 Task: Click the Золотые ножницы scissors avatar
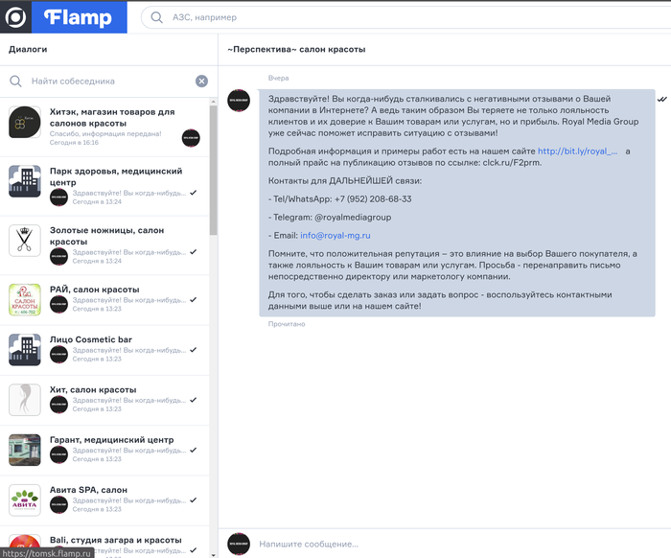pyautogui.click(x=25, y=241)
